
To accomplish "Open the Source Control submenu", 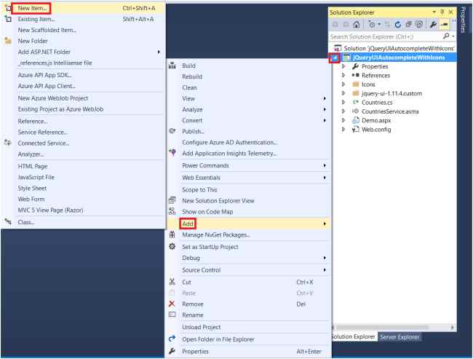I will (248, 270).
